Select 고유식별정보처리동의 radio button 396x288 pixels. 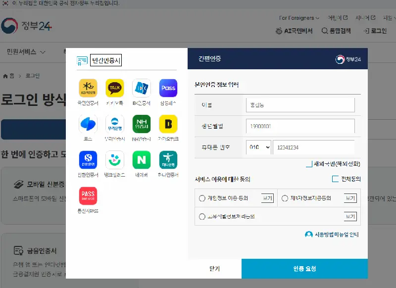click(202, 217)
